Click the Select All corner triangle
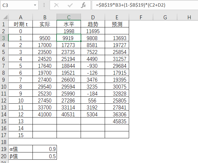 pyautogui.click(x=4, y=17)
